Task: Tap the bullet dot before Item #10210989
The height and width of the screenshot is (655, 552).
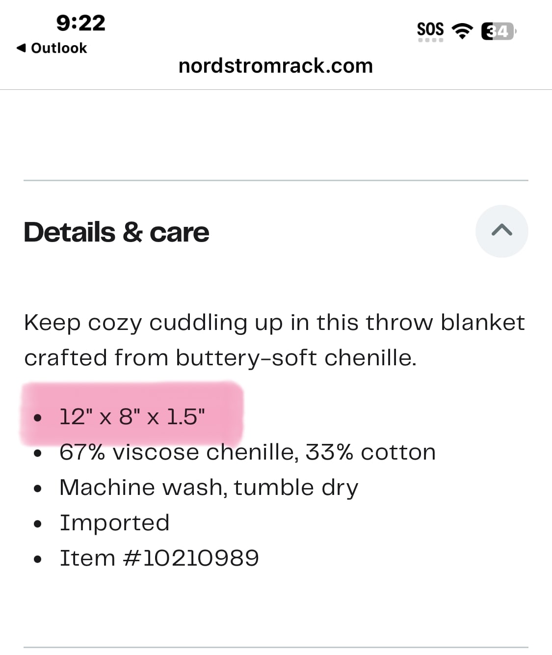Action: 38,559
